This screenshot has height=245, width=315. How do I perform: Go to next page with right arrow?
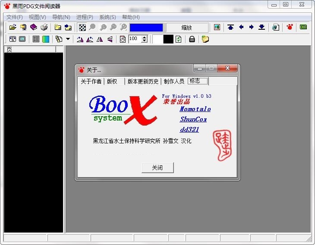(251, 27)
